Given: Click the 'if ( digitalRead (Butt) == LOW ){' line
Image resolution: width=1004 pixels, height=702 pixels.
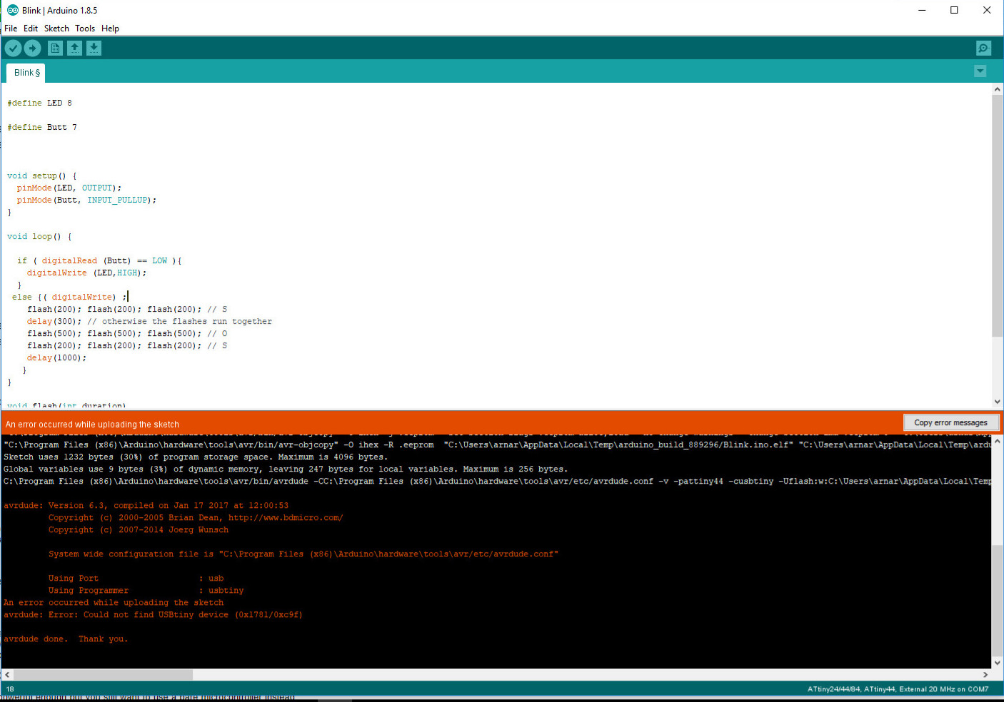Looking at the screenshot, I should point(99,260).
